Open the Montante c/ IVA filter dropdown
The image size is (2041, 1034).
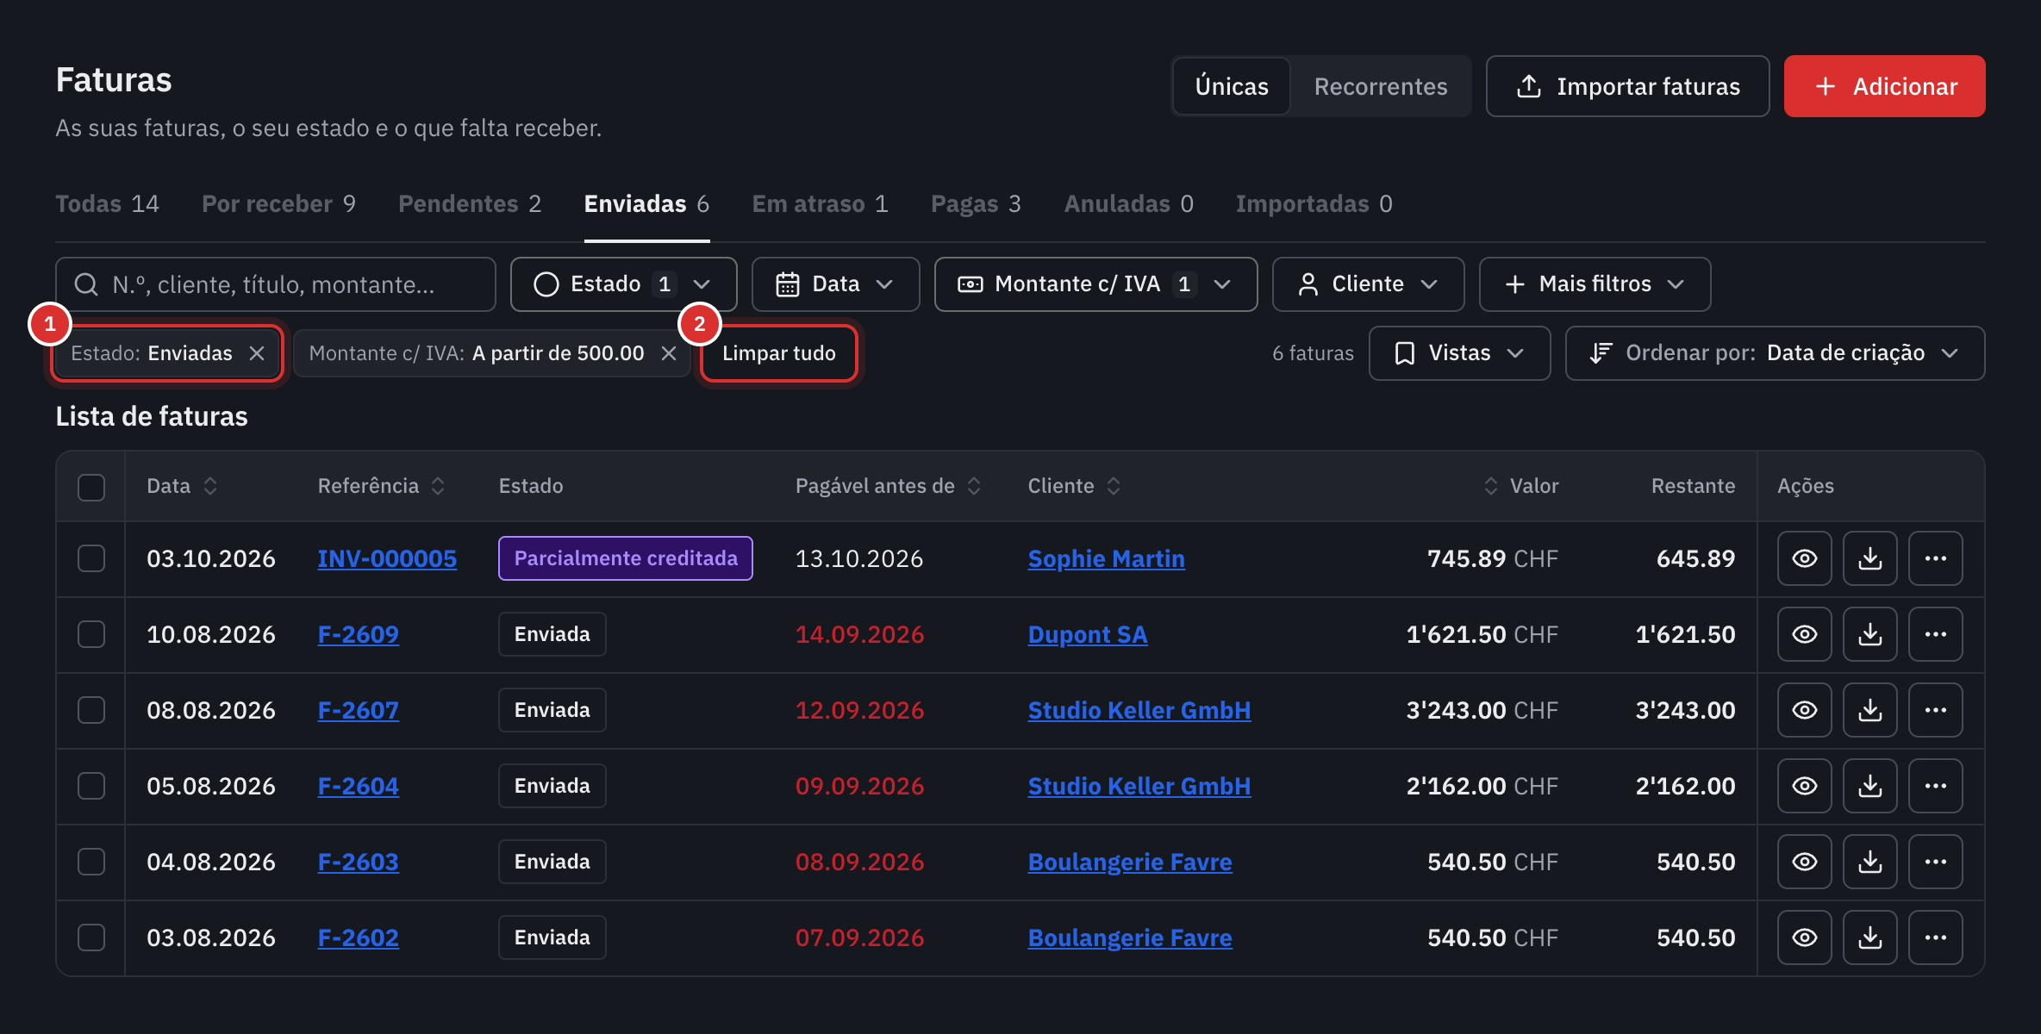1095,284
